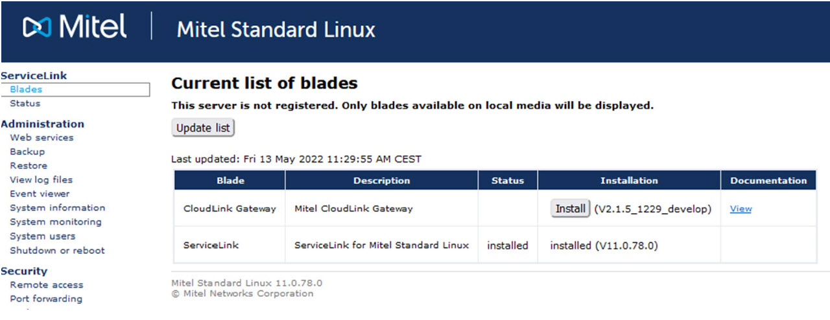Image resolution: width=830 pixels, height=320 pixels.
Task: Go to System users
Action: [x=43, y=236]
